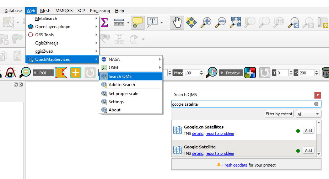This screenshot has width=329, height=179.
Task: Expand the MetaSearch submenu
Action: click(62, 19)
